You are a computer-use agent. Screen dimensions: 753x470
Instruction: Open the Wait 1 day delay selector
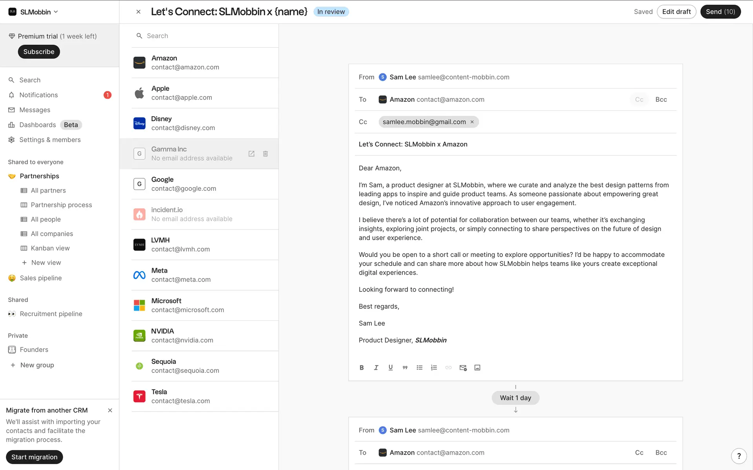tap(515, 398)
